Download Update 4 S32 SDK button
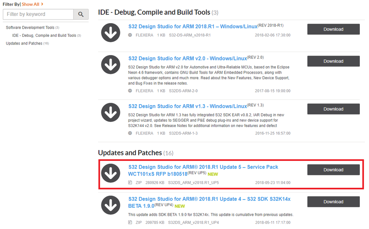The image size is (369, 229). click(334, 202)
